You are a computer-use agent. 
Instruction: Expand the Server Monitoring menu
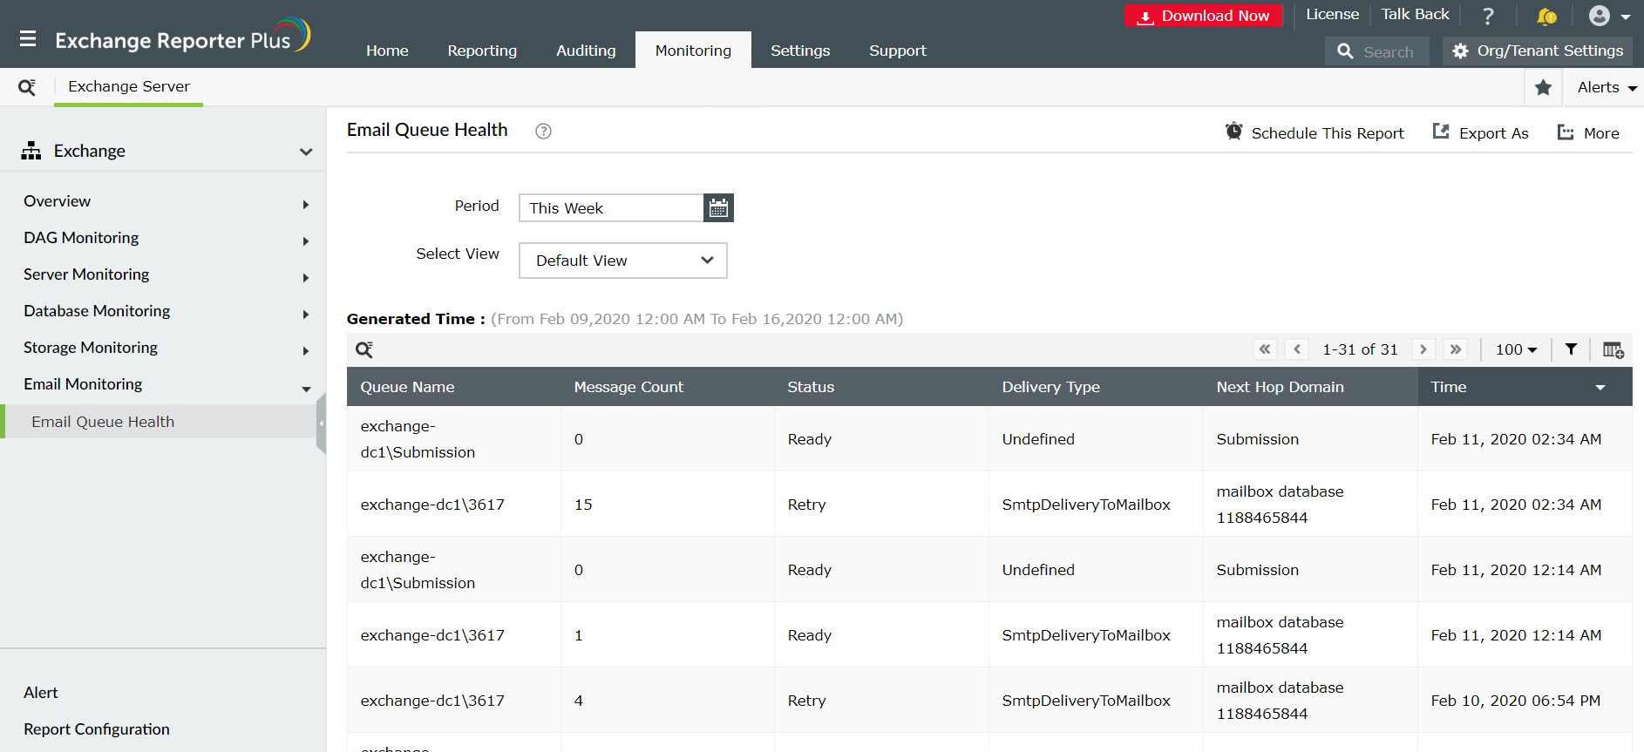306,278
